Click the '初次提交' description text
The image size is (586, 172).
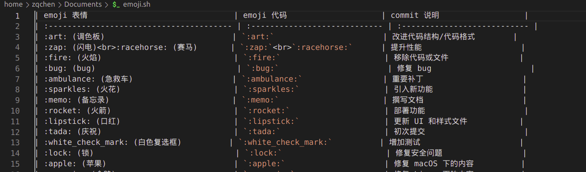[409, 132]
